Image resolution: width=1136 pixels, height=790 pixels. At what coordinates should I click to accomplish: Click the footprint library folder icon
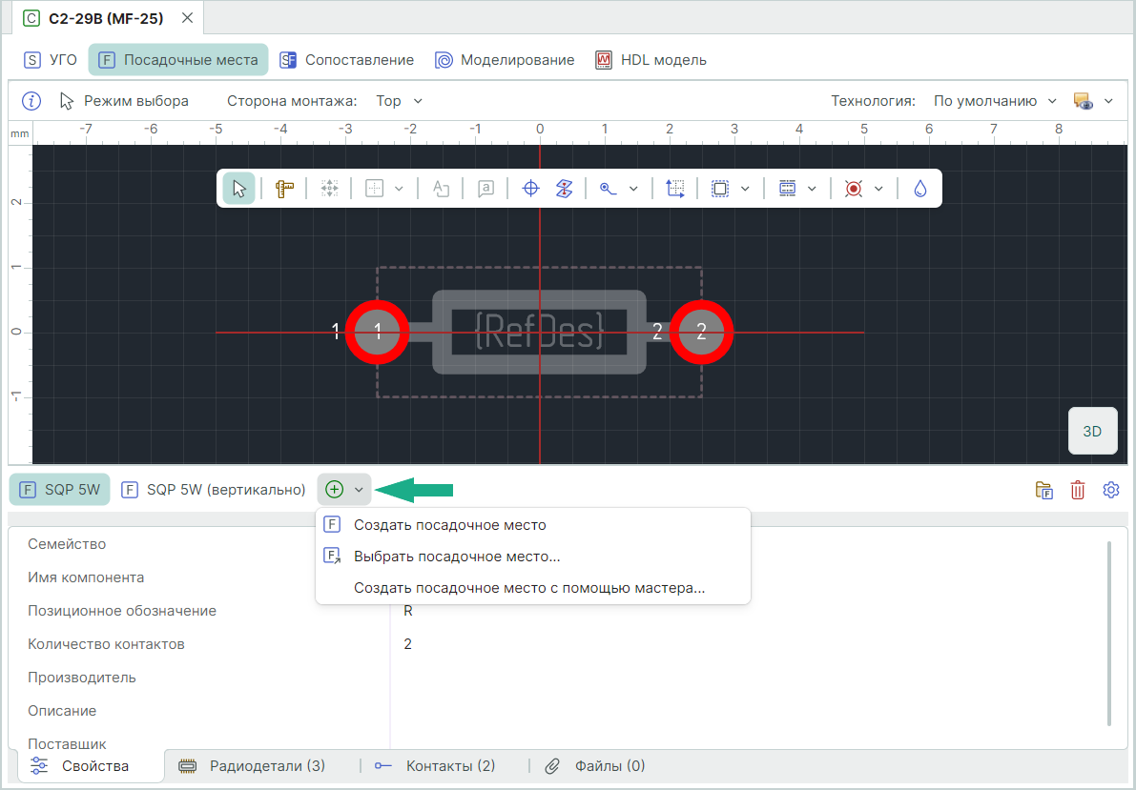tap(1044, 490)
